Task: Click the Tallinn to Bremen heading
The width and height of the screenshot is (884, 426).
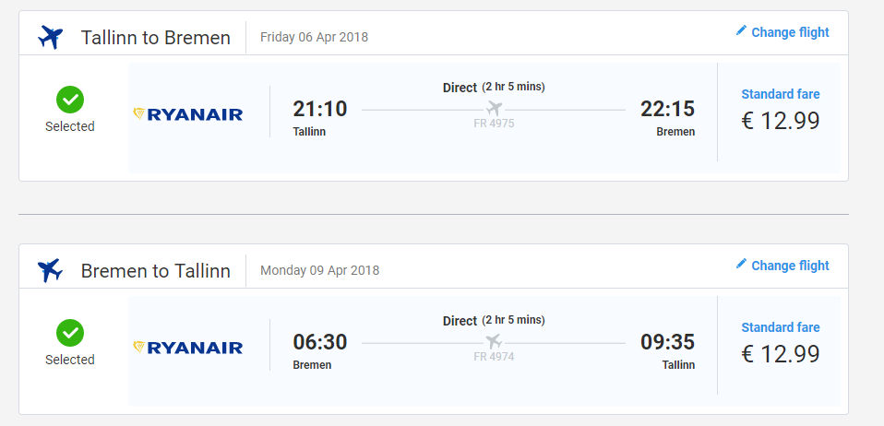Action: [156, 38]
